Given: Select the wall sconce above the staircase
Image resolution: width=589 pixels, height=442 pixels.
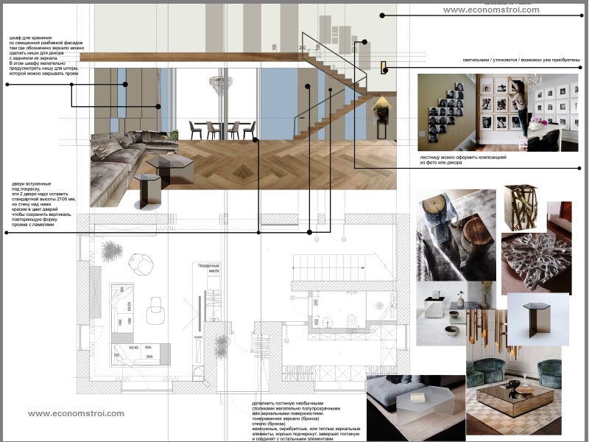Looking at the screenshot, I should (x=383, y=68).
